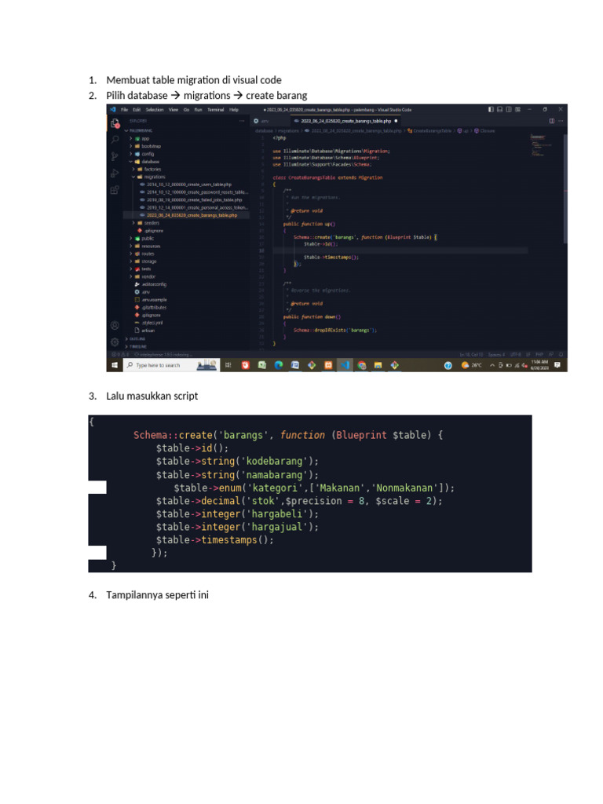The height and width of the screenshot is (804, 603).
Task: Open the create_users_table.php migration file
Action: click(188, 185)
